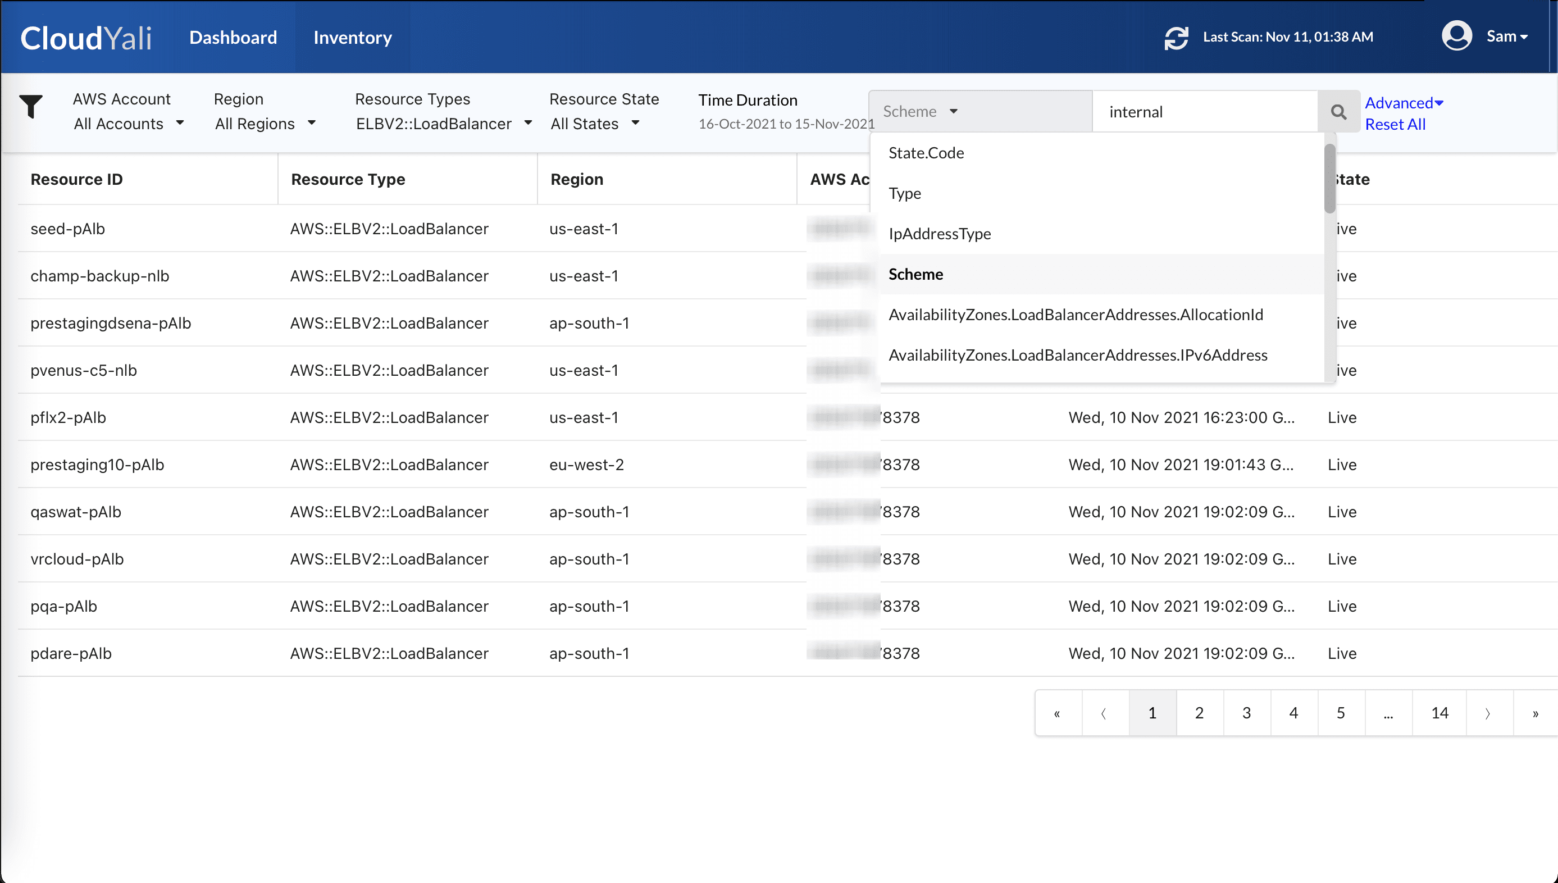Click the filter funnel icon
The image size is (1558, 883).
pos(30,107)
